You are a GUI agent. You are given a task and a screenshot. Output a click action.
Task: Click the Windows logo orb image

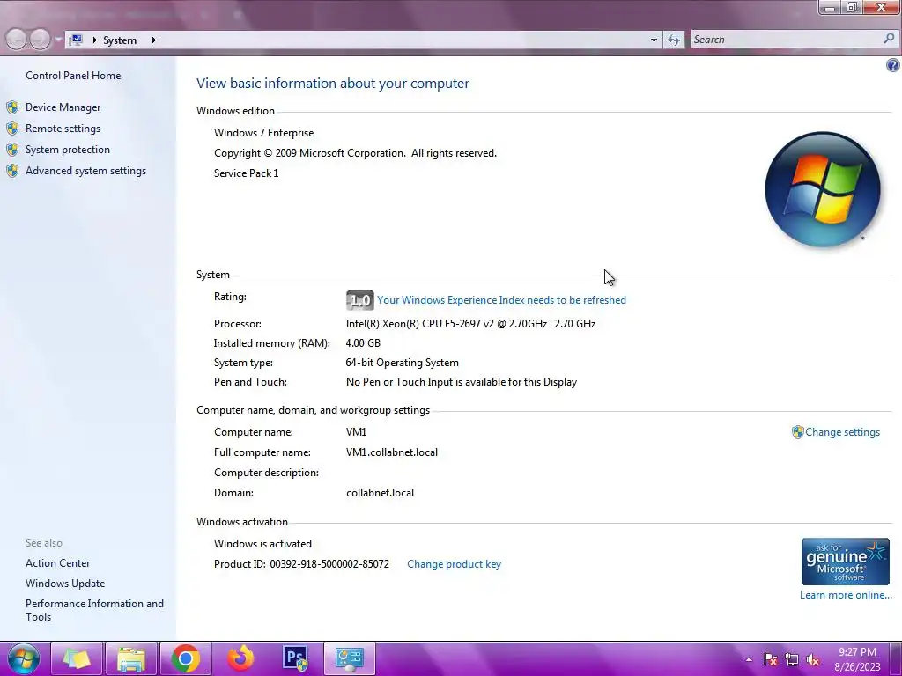click(x=823, y=190)
